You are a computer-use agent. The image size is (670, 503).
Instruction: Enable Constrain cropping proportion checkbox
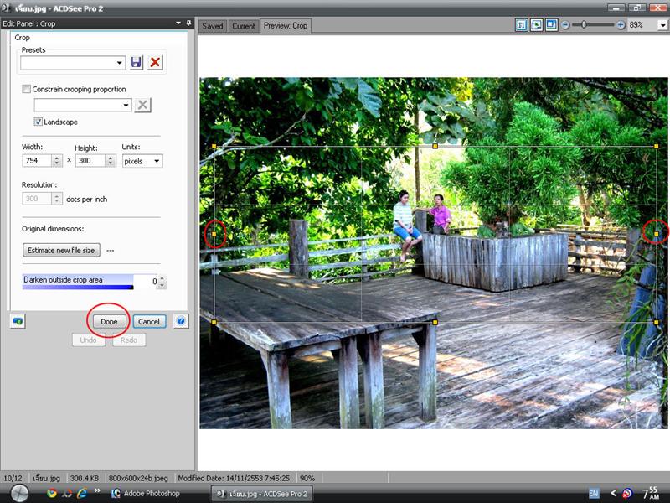pos(27,89)
